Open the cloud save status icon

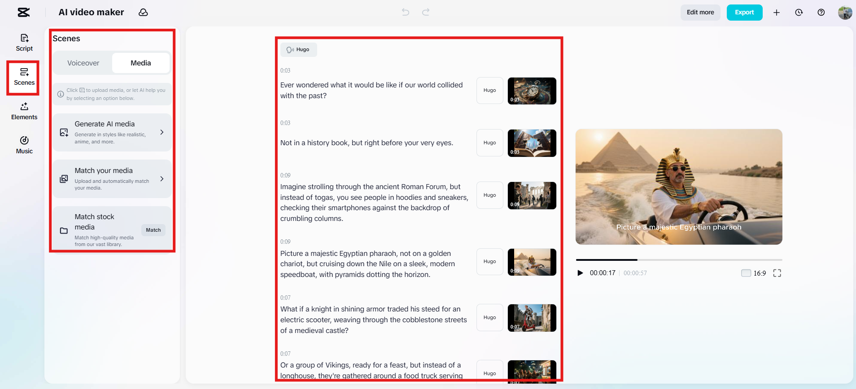pyautogui.click(x=143, y=13)
